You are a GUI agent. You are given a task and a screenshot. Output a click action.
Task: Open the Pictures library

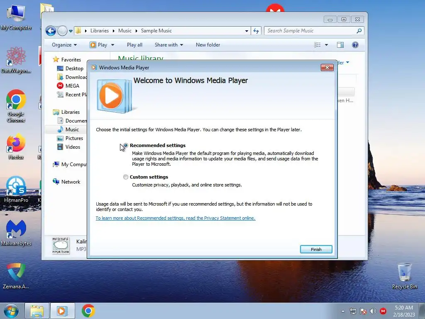click(x=70, y=138)
